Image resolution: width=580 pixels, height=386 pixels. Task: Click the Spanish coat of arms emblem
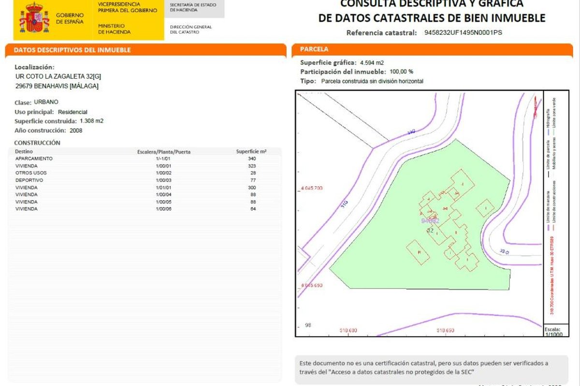click(x=34, y=18)
